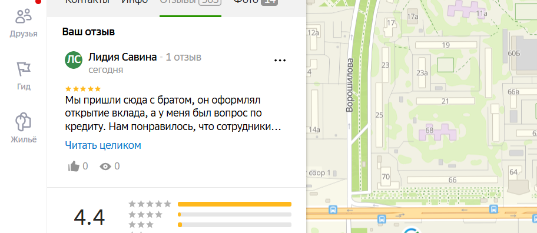This screenshot has width=537, height=233.
Task: Open the three-dots menu on Лидия Савина's review
Action: point(280,61)
